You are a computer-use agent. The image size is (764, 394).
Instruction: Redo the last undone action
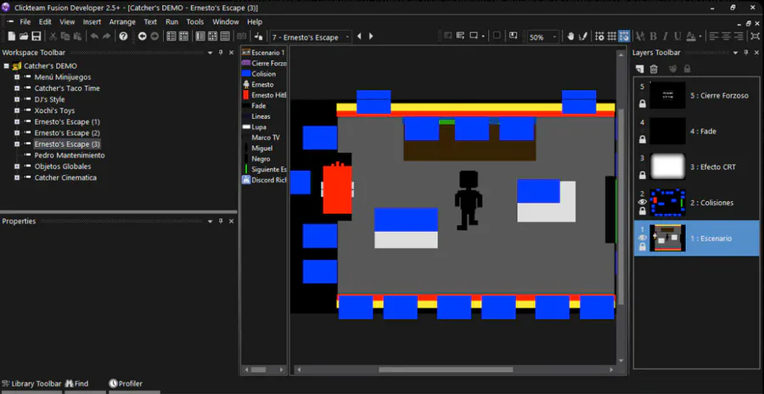106,36
